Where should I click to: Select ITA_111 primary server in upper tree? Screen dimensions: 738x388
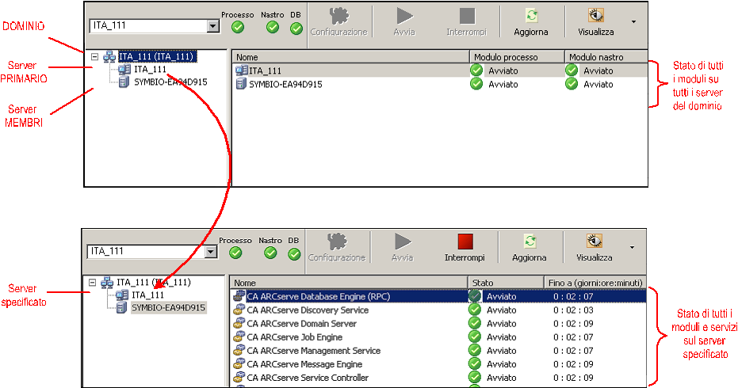coord(150,70)
